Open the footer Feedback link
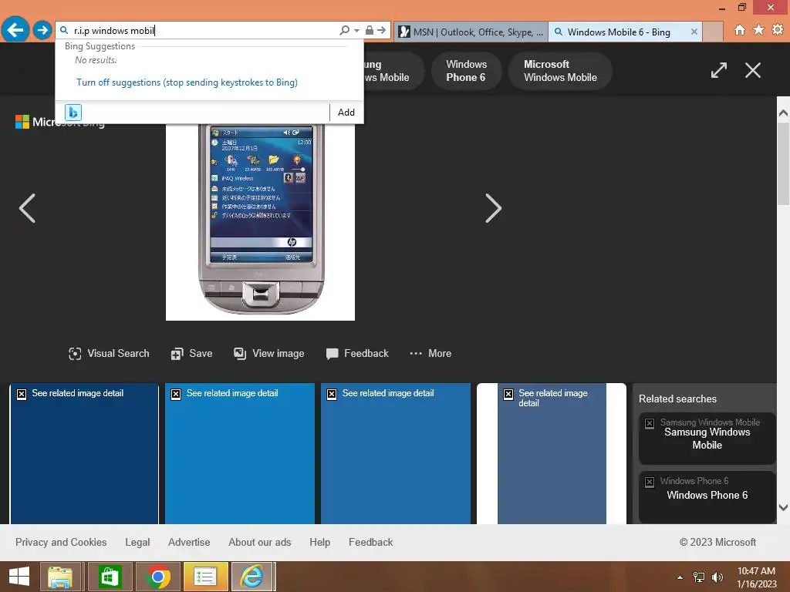790x592 pixels. coord(371,542)
